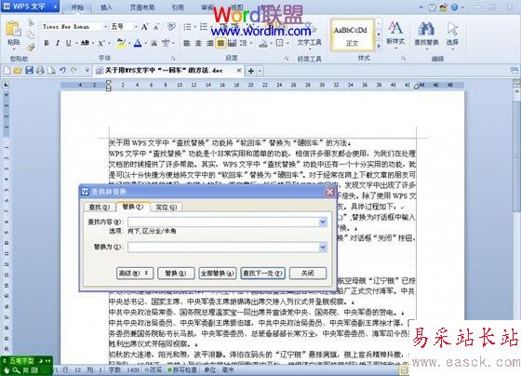Expand the styles gallery with bottom arrow
The width and height of the screenshot is (521, 376).
[x=379, y=46]
